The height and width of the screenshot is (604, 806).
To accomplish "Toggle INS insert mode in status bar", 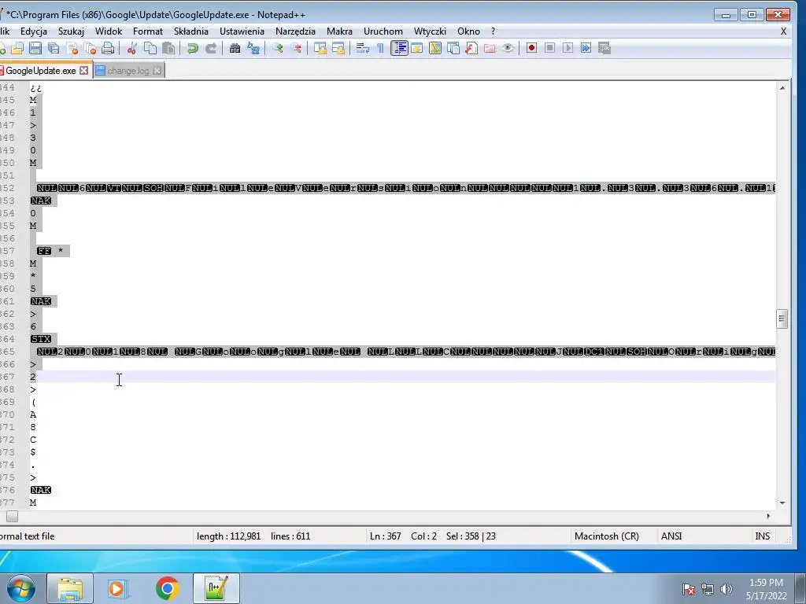I will [762, 536].
